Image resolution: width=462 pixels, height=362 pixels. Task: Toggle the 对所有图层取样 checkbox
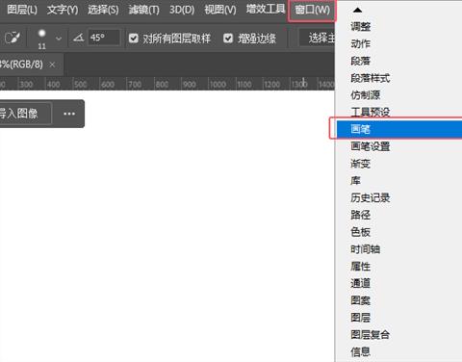pos(134,39)
